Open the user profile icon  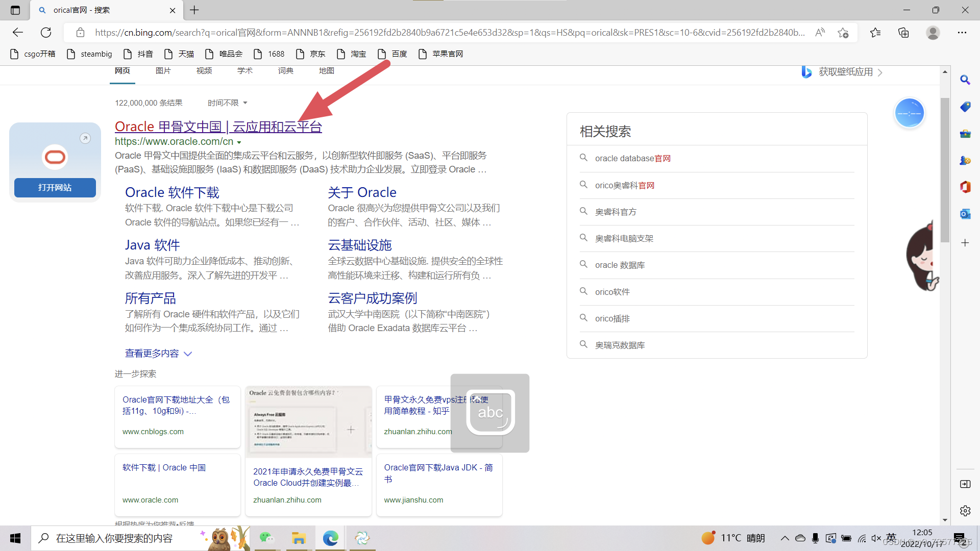(933, 33)
